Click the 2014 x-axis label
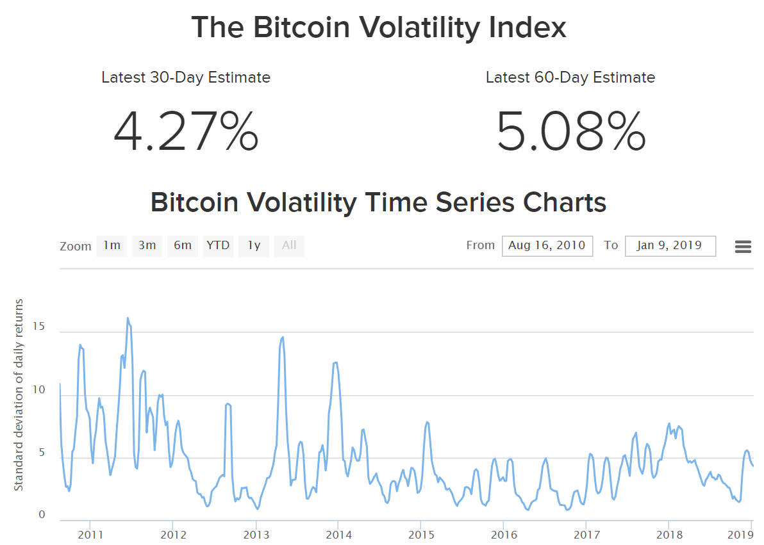This screenshot has width=764, height=545. tap(338, 535)
